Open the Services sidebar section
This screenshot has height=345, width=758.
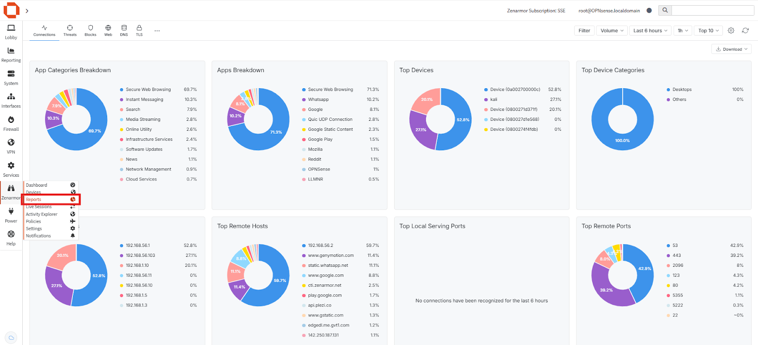(11, 170)
